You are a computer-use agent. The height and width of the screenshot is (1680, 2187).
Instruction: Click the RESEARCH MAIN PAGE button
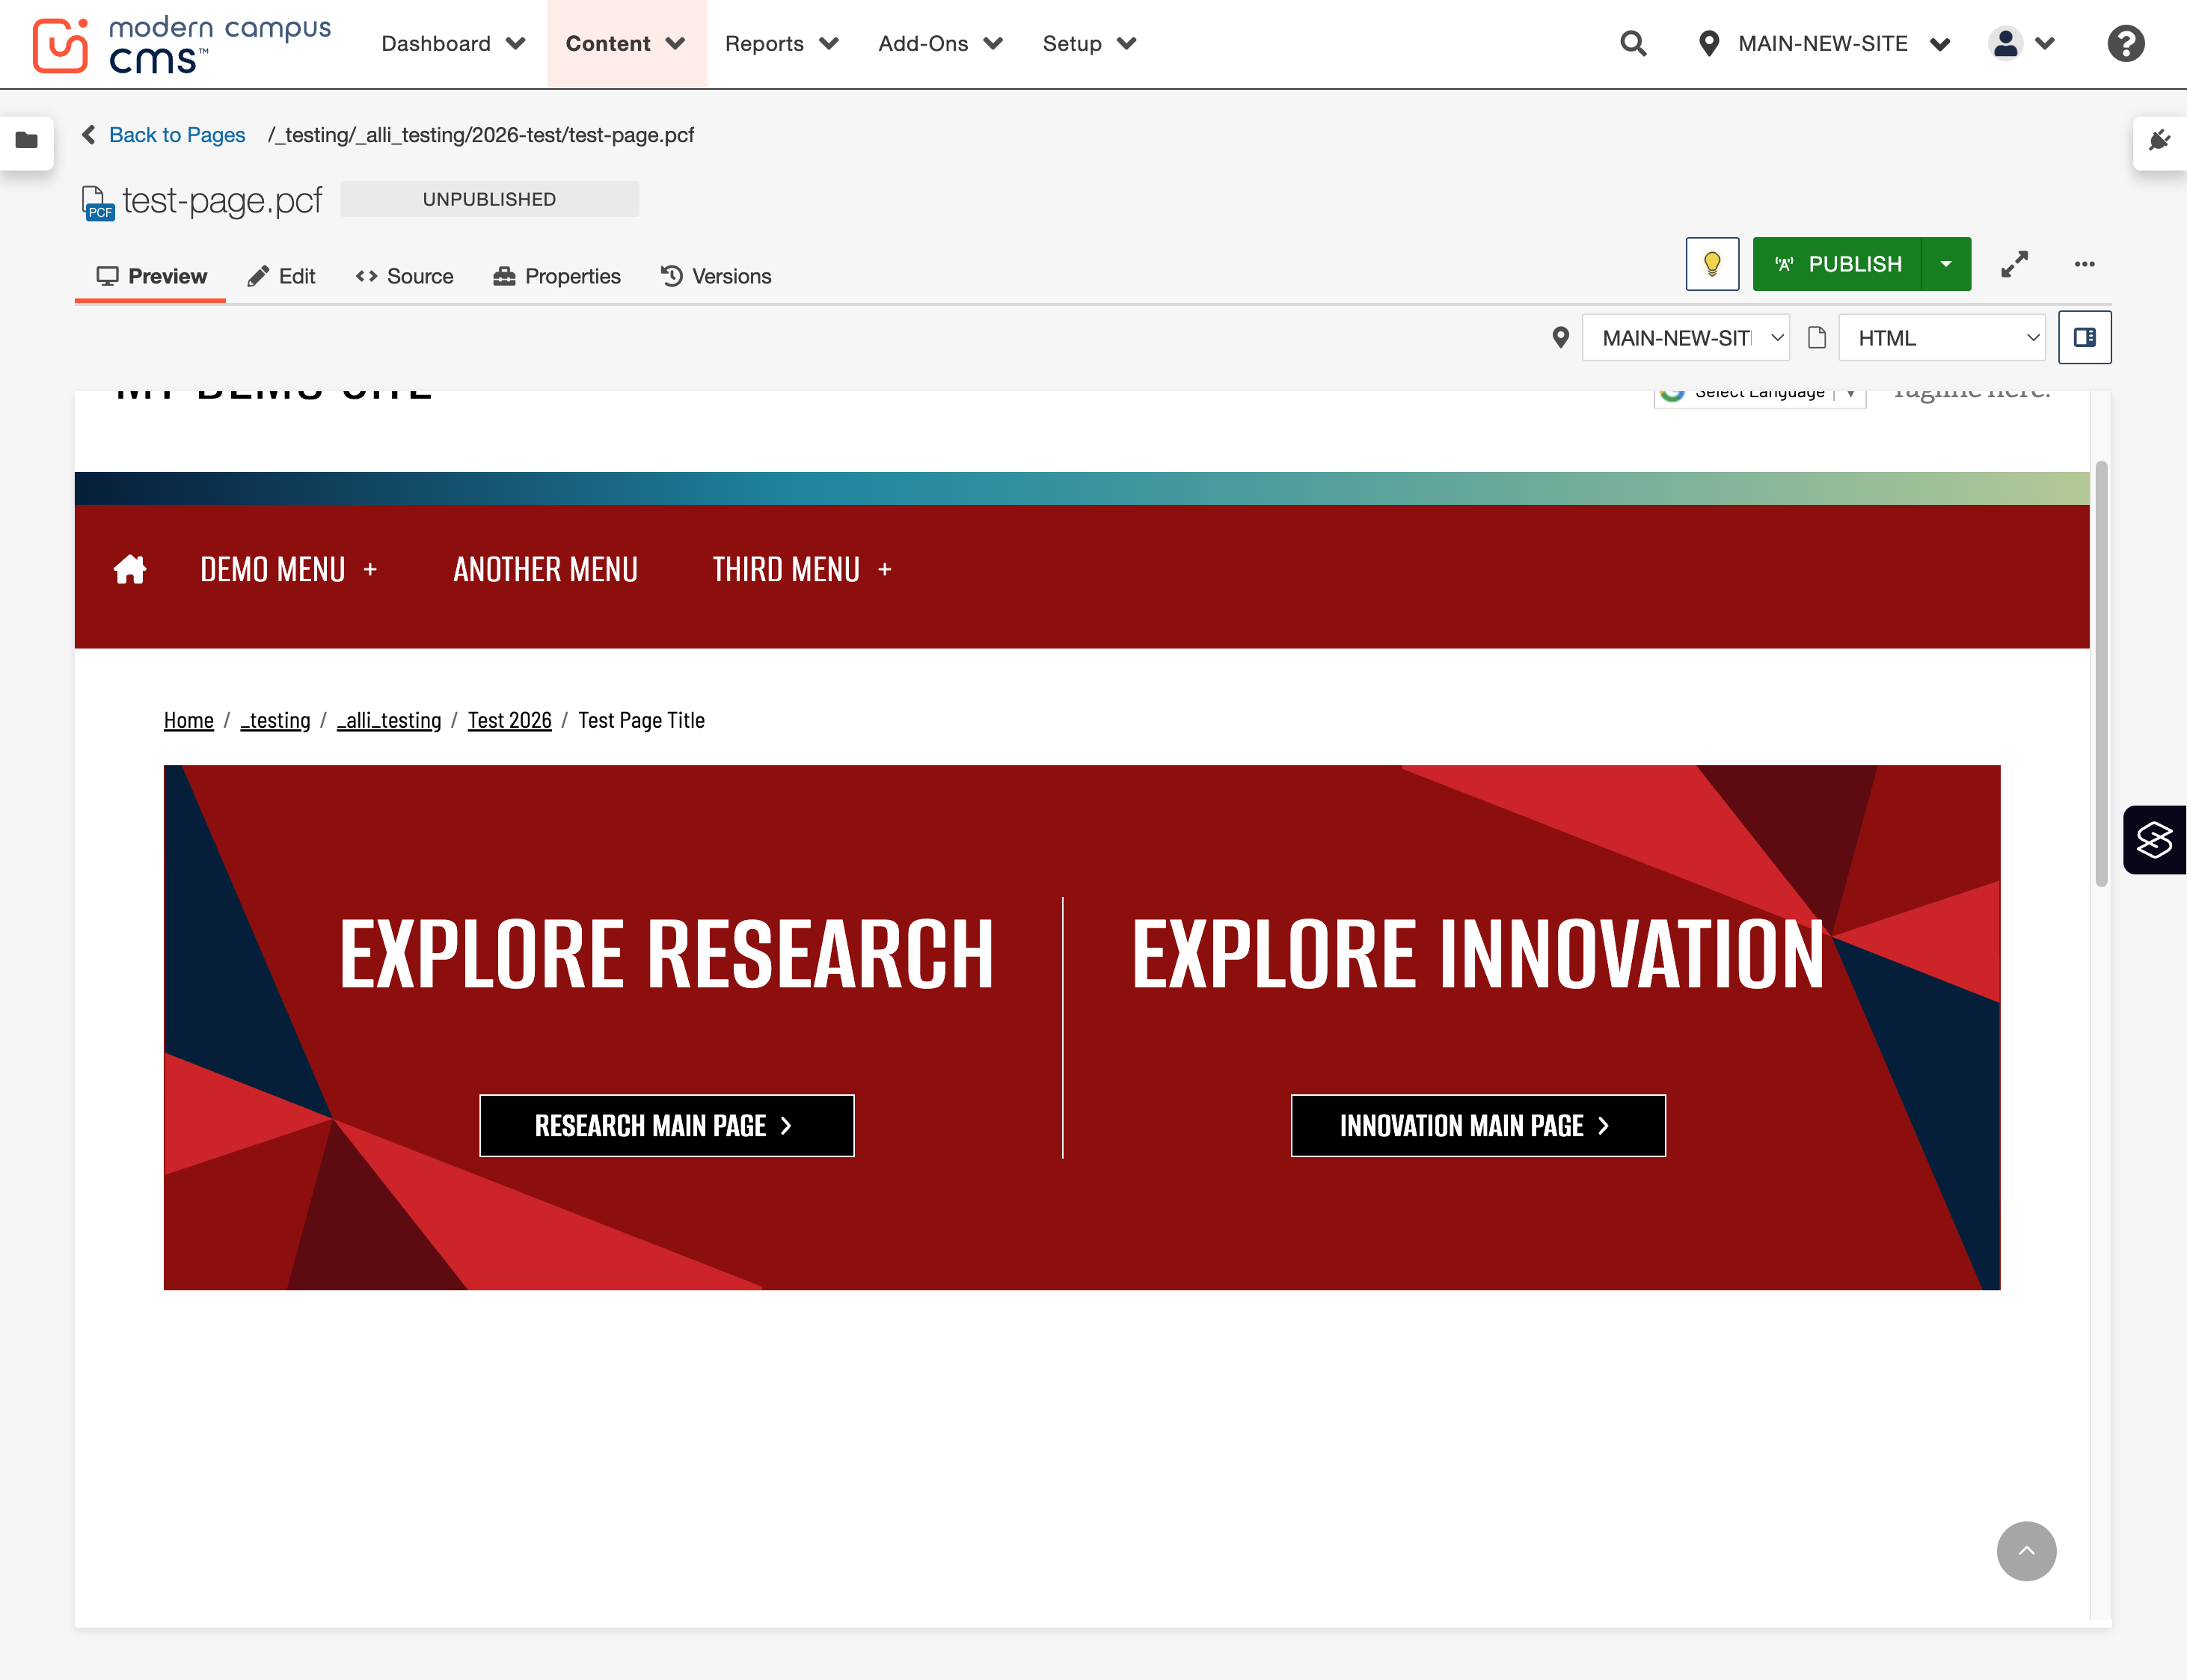point(667,1126)
